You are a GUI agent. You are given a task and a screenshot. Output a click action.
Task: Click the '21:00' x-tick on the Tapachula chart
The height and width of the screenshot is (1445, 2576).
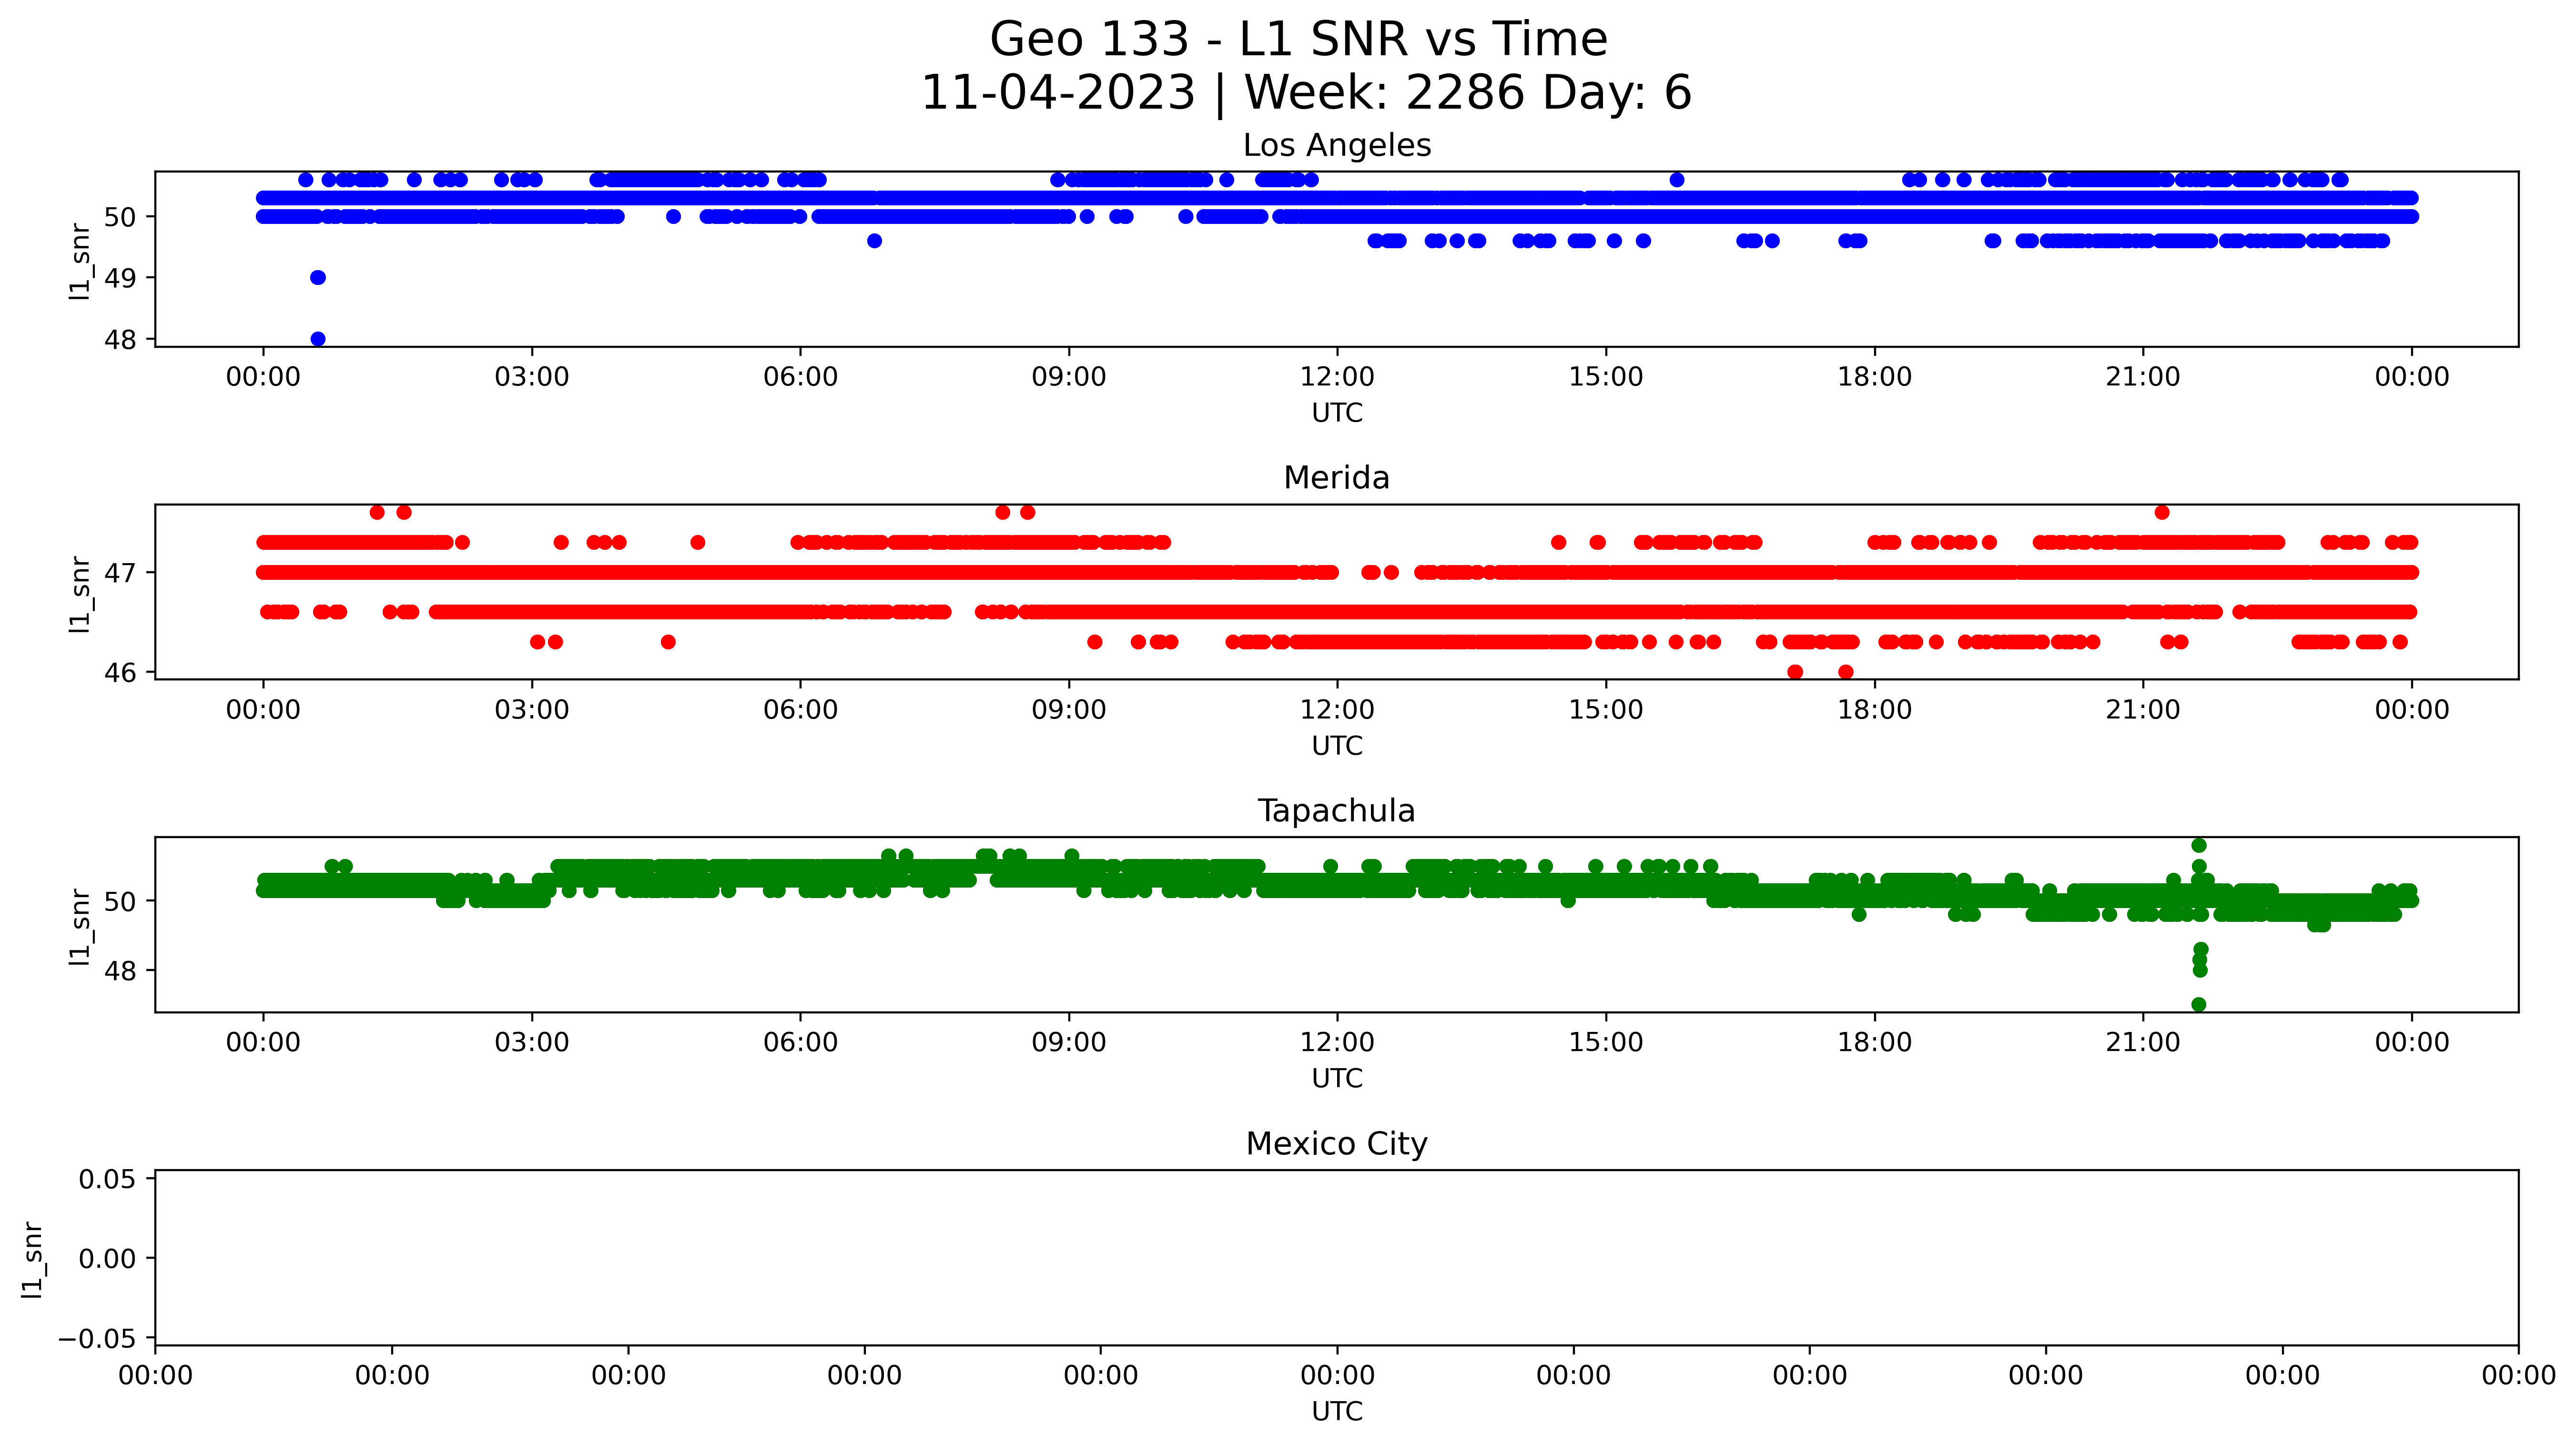pyautogui.click(x=2143, y=1043)
